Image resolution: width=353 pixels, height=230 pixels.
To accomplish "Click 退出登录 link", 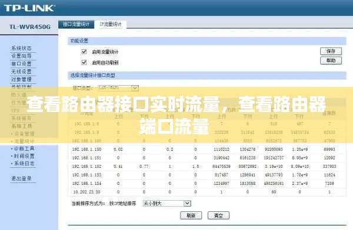I will coord(21,178).
